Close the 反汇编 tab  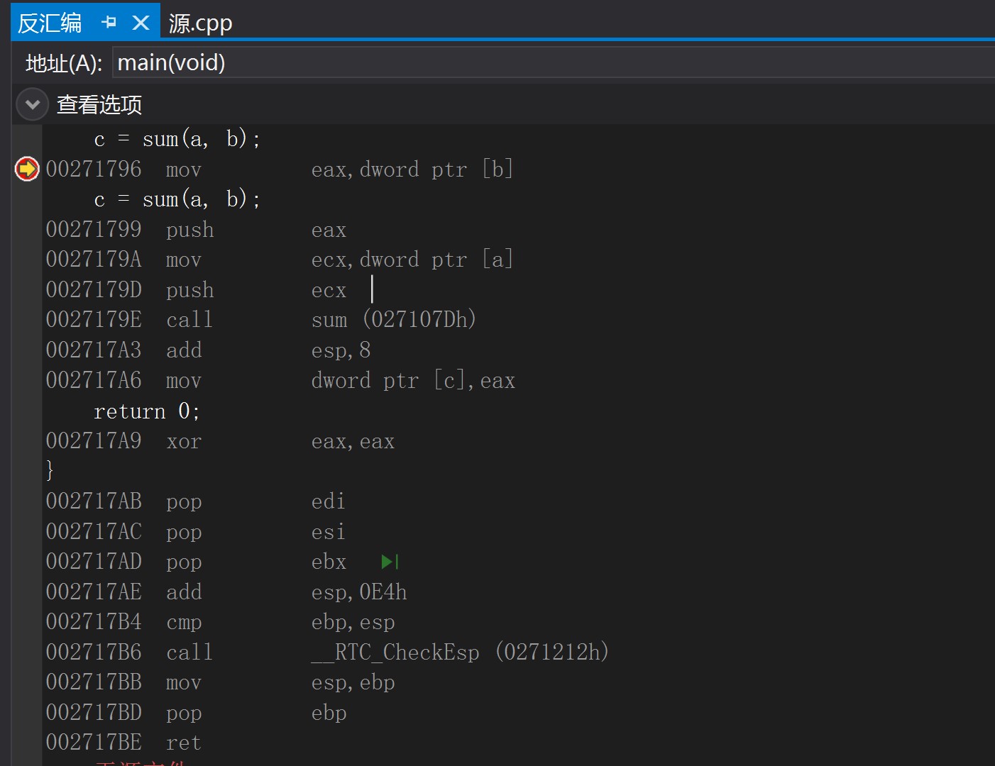point(141,23)
